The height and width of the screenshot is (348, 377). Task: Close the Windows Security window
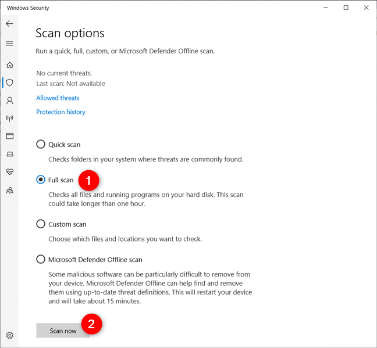click(x=366, y=8)
